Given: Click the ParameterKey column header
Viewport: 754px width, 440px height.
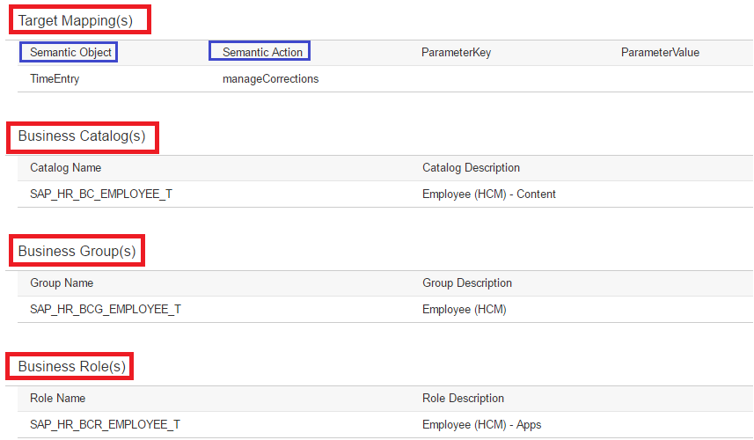Looking at the screenshot, I should coord(456,53).
